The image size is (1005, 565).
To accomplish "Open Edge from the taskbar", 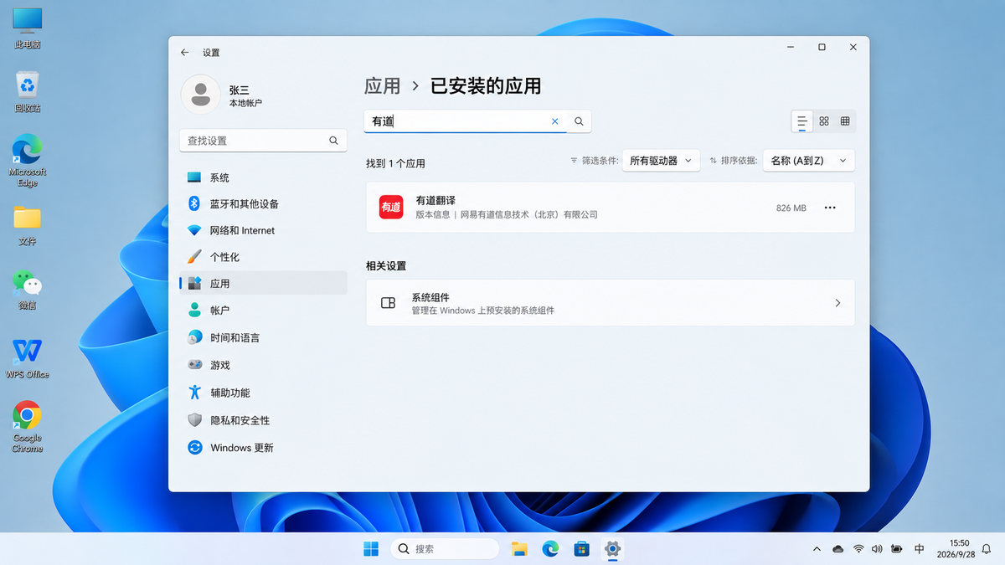I will [550, 549].
